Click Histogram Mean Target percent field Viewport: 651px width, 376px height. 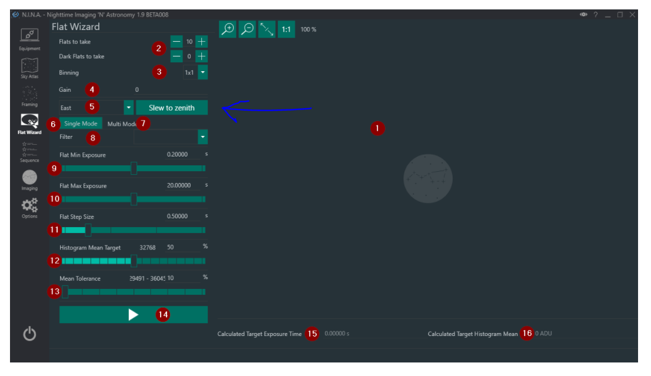click(x=182, y=247)
